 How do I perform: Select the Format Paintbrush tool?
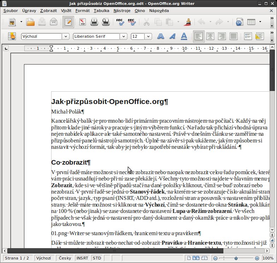(x=187, y=22)
